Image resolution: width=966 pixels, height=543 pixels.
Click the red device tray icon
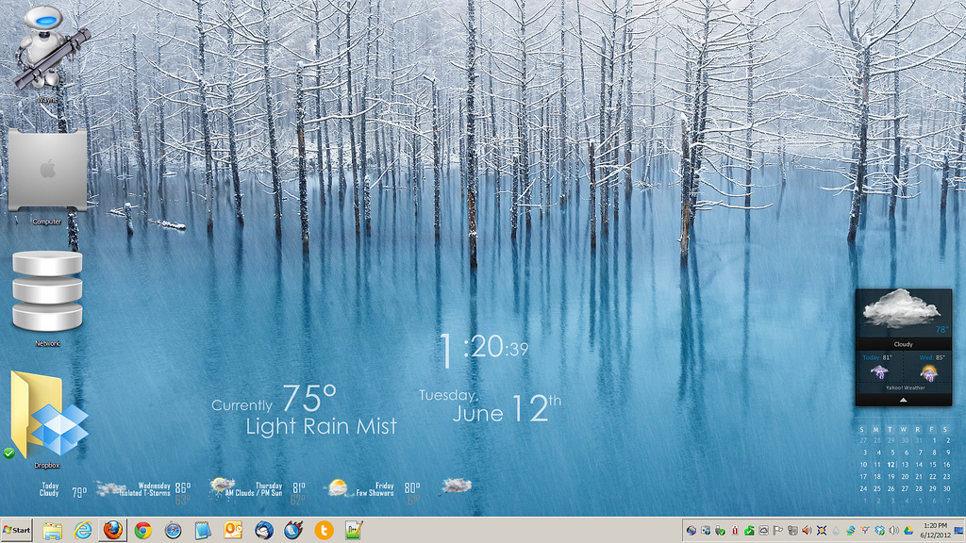735,531
